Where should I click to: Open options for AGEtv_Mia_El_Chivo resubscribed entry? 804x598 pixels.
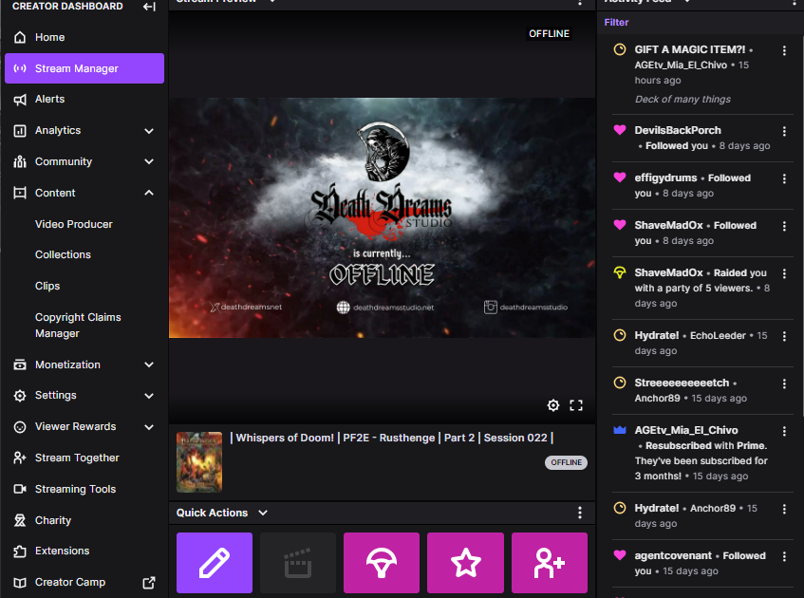point(784,431)
